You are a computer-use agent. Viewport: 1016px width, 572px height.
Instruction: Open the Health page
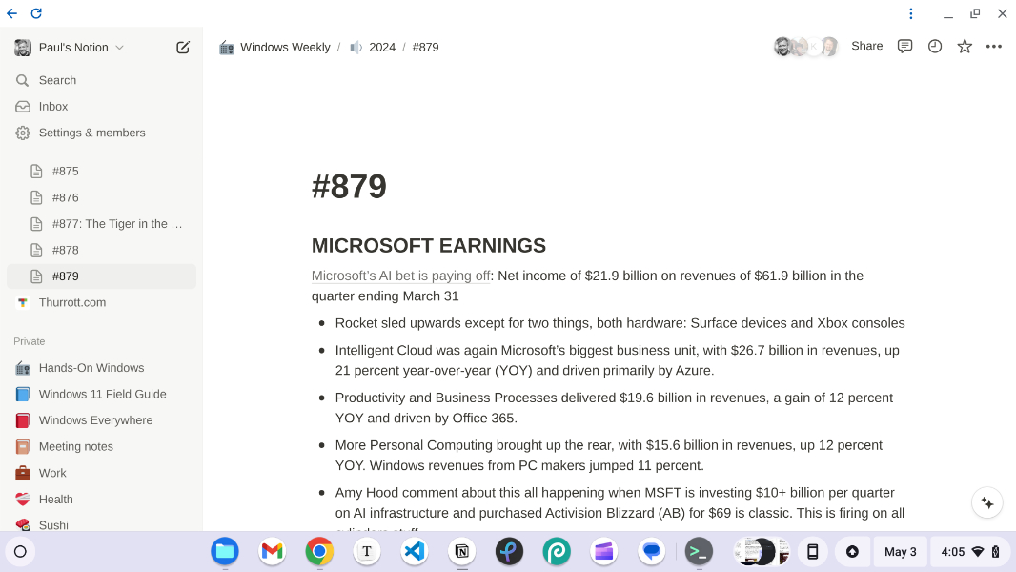pyautogui.click(x=101, y=500)
